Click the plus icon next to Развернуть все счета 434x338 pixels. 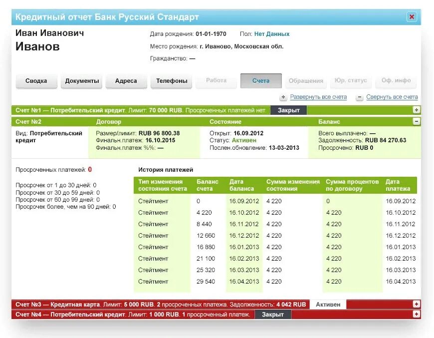point(283,97)
